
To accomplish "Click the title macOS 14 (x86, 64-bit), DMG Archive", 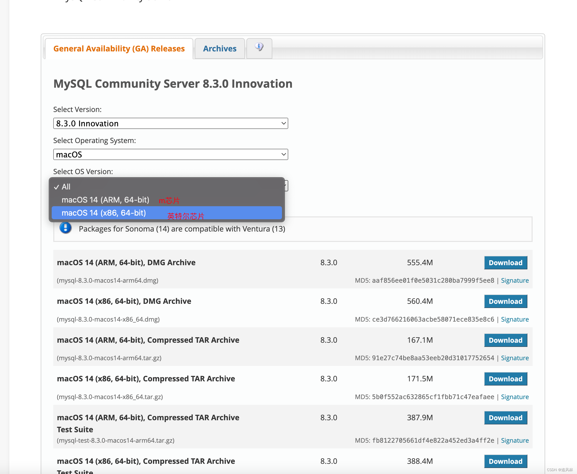I will click(x=124, y=301).
